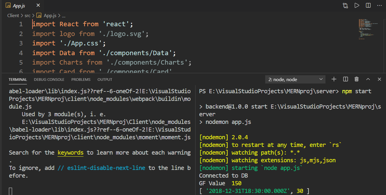Click 'nodemon app.js' terminal line
Screen dimensions: 386x195
(228, 122)
